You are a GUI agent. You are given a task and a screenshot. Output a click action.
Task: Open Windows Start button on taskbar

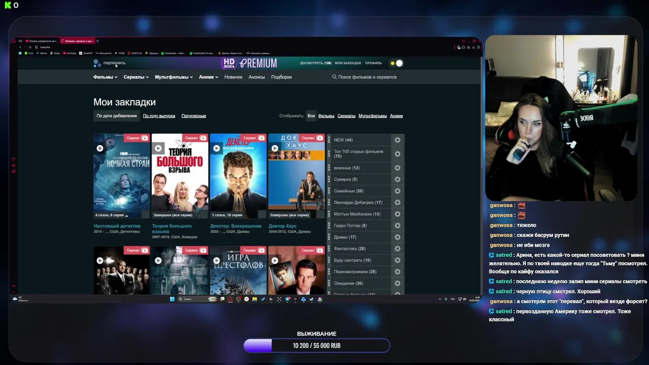[x=172, y=299]
